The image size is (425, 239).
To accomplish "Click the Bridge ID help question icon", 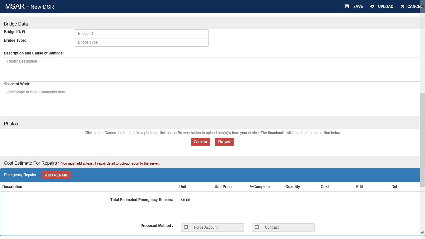I will click(24, 32).
